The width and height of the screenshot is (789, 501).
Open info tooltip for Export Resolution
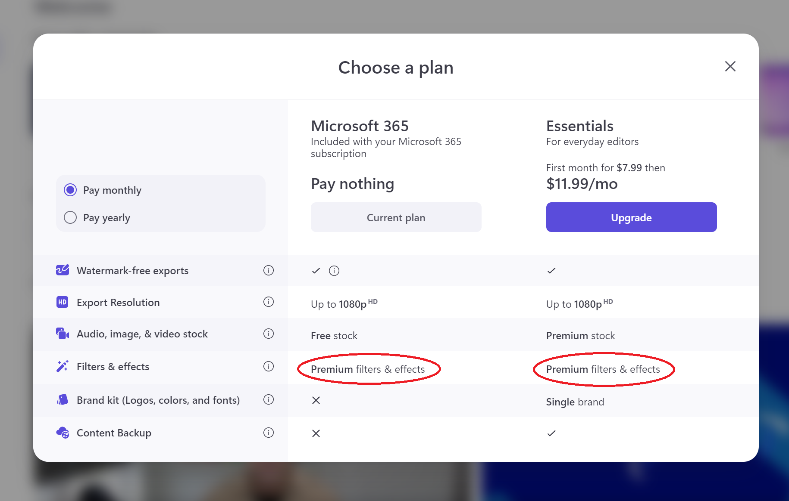[268, 302]
